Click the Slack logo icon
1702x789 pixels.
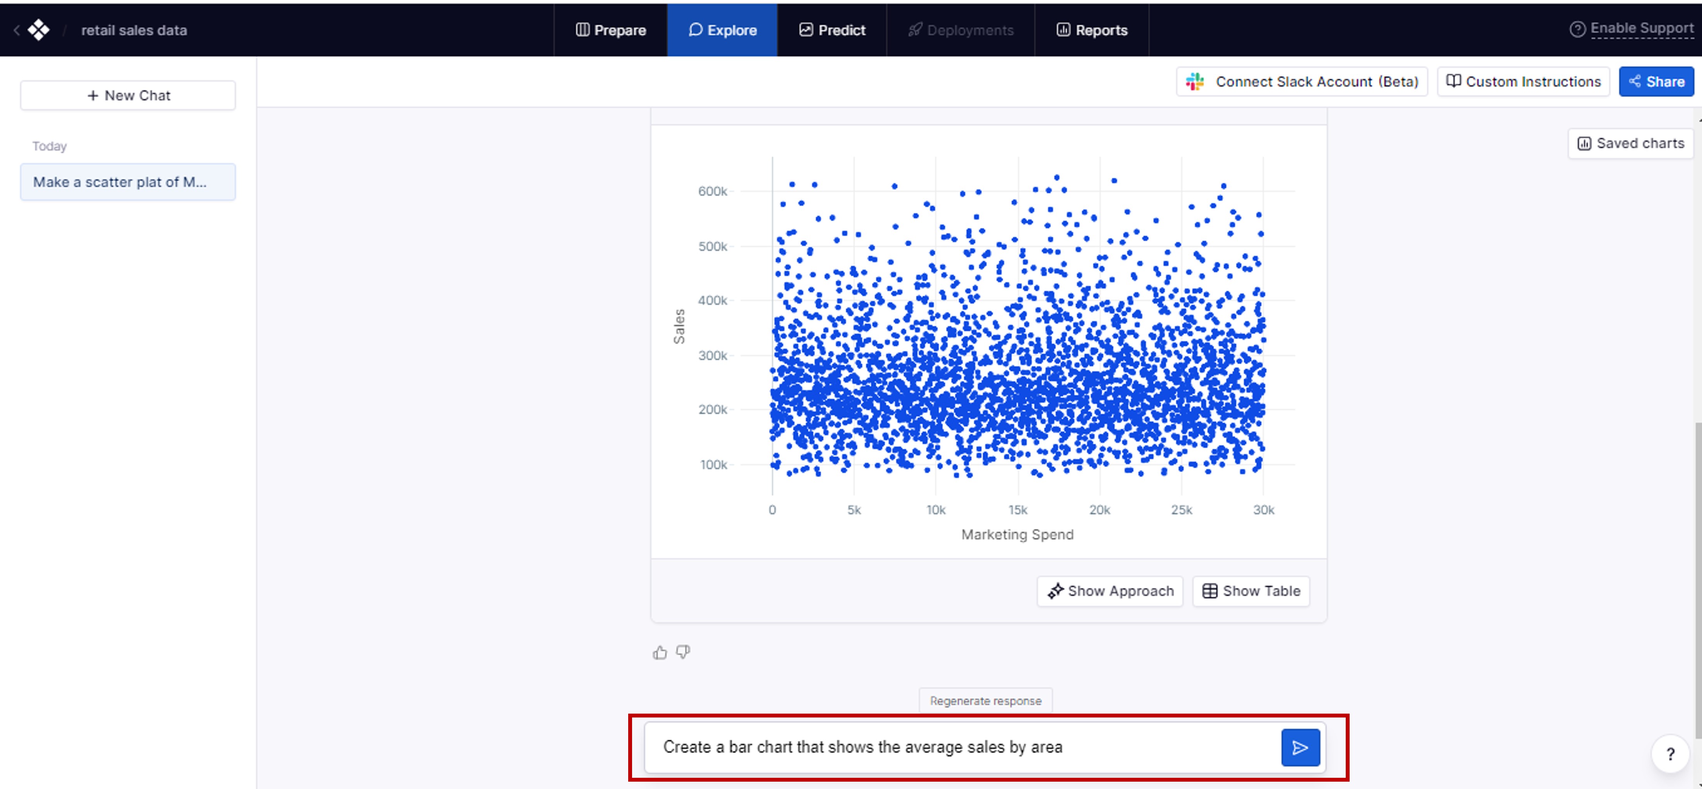click(x=1194, y=82)
